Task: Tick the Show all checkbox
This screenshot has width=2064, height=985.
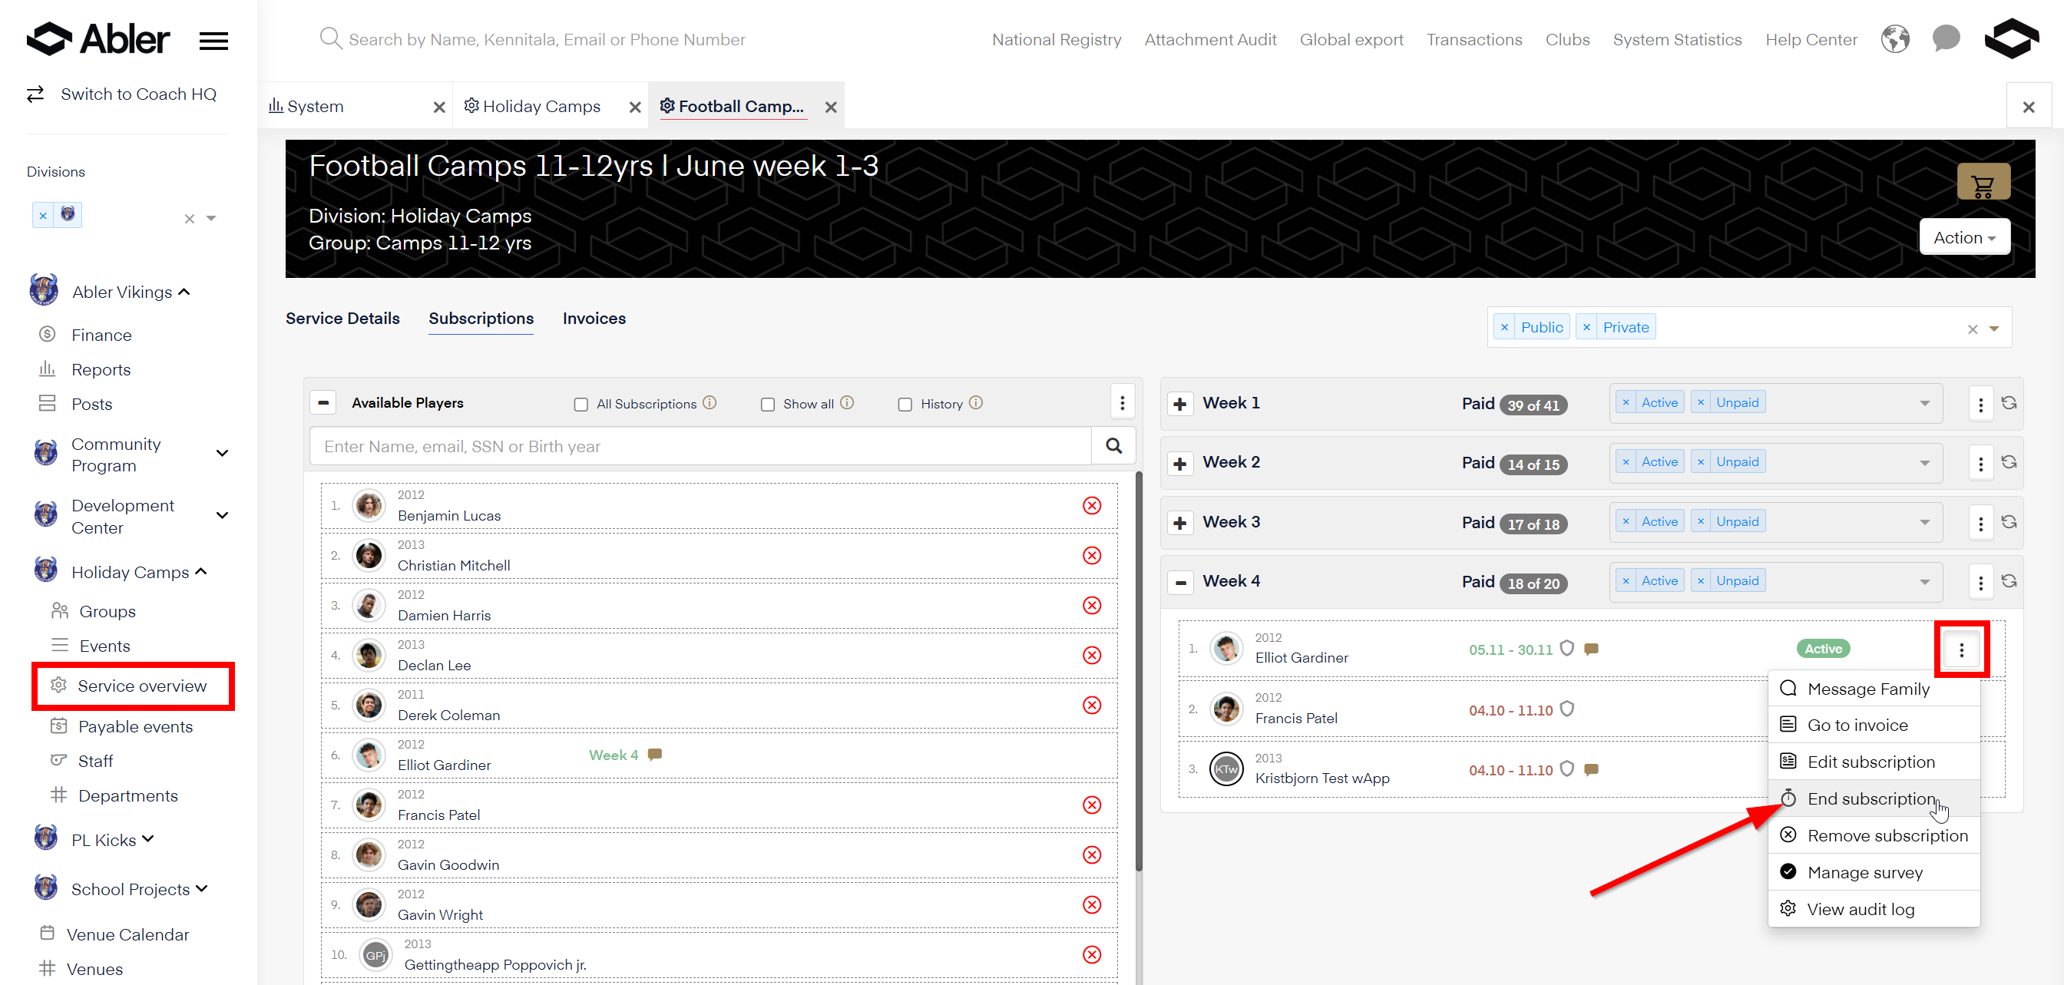Action: pyautogui.click(x=768, y=405)
